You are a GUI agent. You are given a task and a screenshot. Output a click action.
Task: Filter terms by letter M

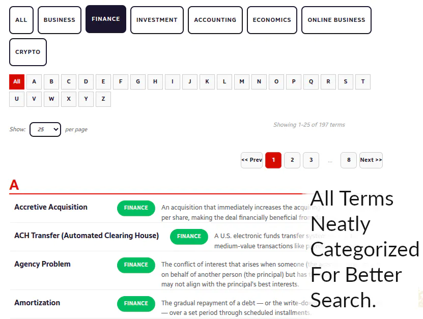point(242,82)
